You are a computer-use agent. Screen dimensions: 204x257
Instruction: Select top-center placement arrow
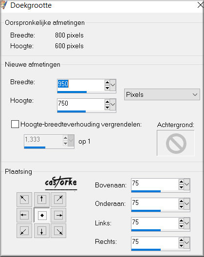coord(42,200)
